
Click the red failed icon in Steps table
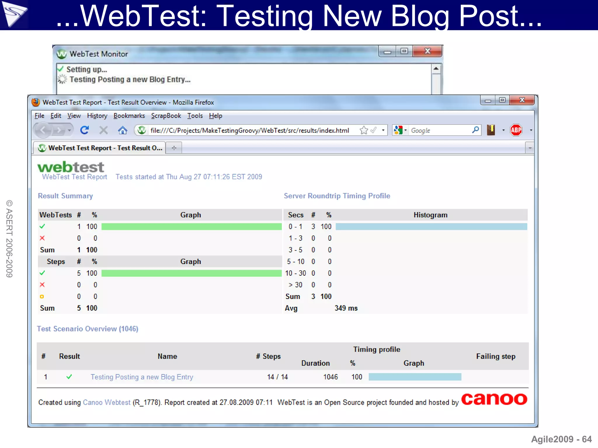[x=42, y=285]
